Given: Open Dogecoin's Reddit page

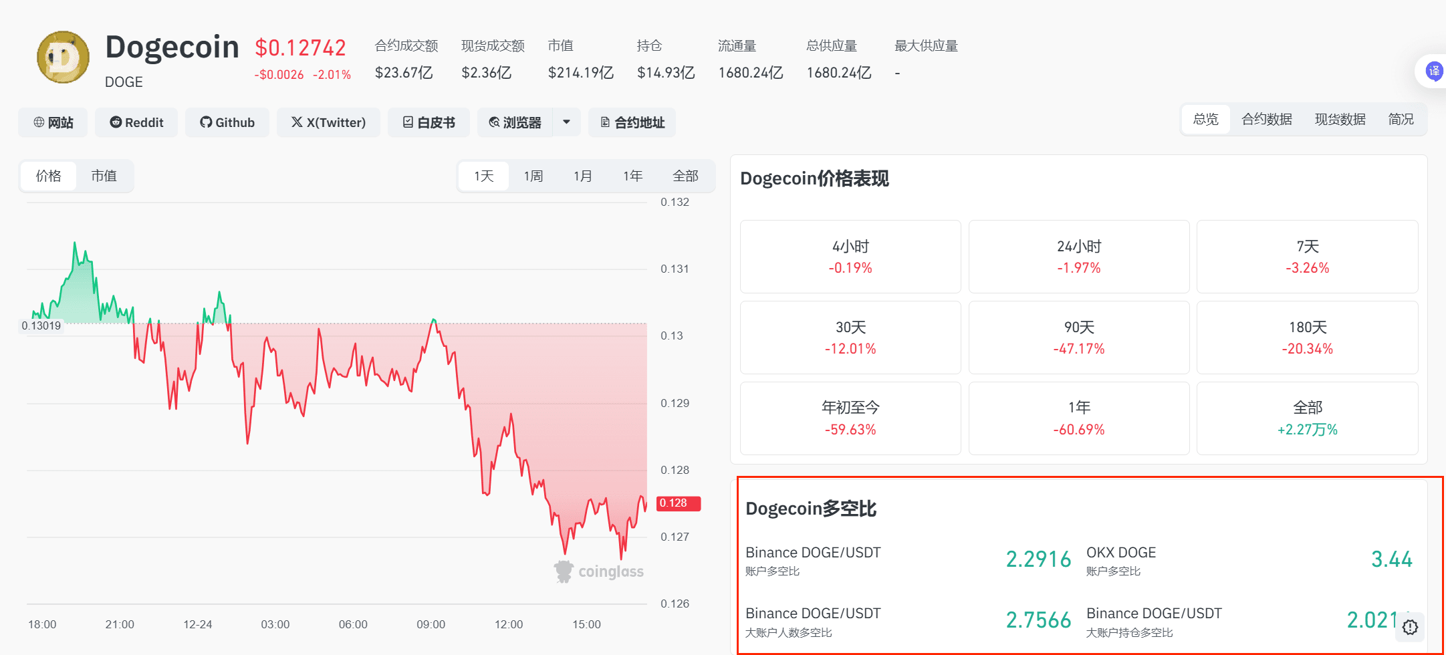Looking at the screenshot, I should [136, 122].
